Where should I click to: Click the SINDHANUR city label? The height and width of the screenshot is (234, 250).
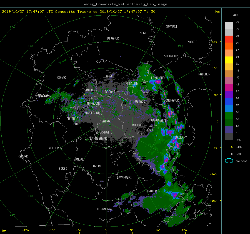171,100
